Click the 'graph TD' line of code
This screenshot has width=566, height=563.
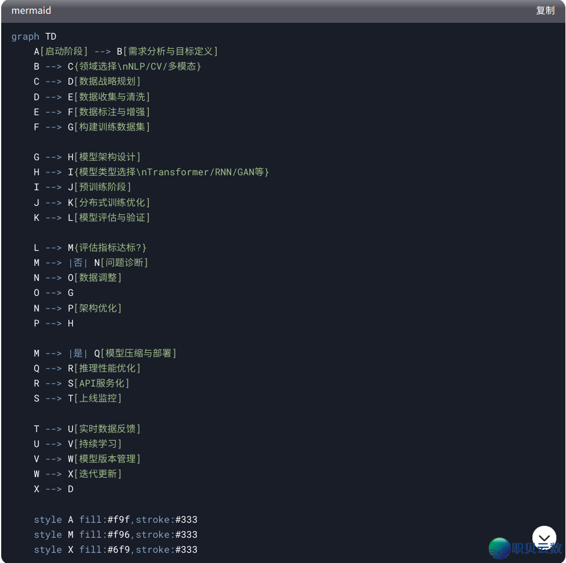(x=34, y=37)
